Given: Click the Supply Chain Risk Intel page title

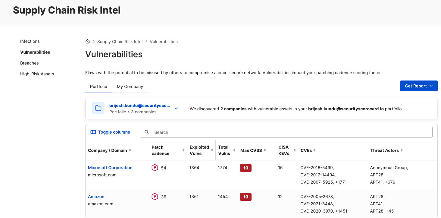Looking at the screenshot, I should tap(67, 10).
